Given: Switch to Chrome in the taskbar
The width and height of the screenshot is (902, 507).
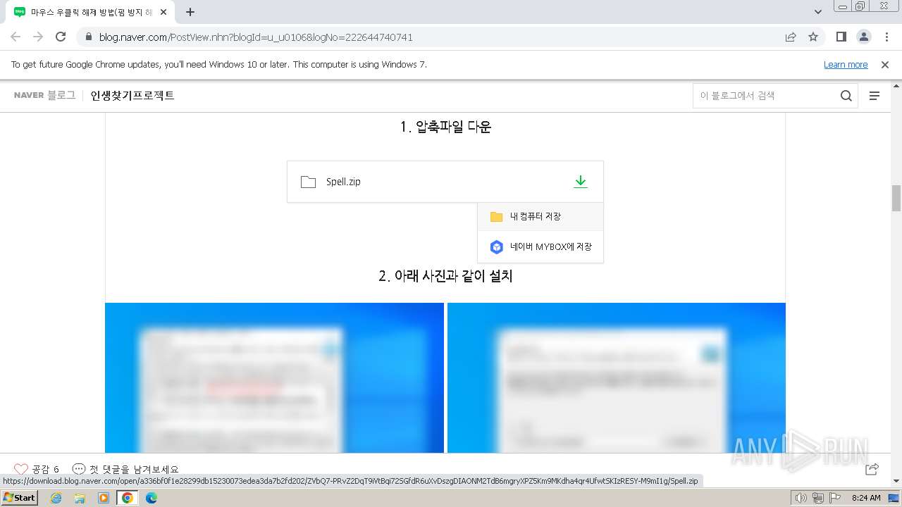Looking at the screenshot, I should click(127, 498).
